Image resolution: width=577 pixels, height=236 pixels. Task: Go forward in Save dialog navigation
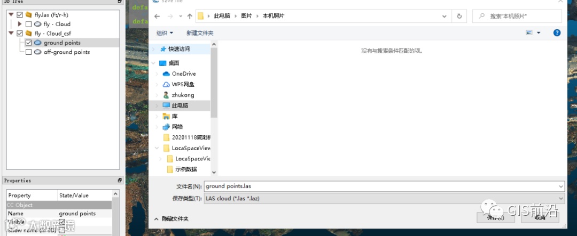(170, 16)
